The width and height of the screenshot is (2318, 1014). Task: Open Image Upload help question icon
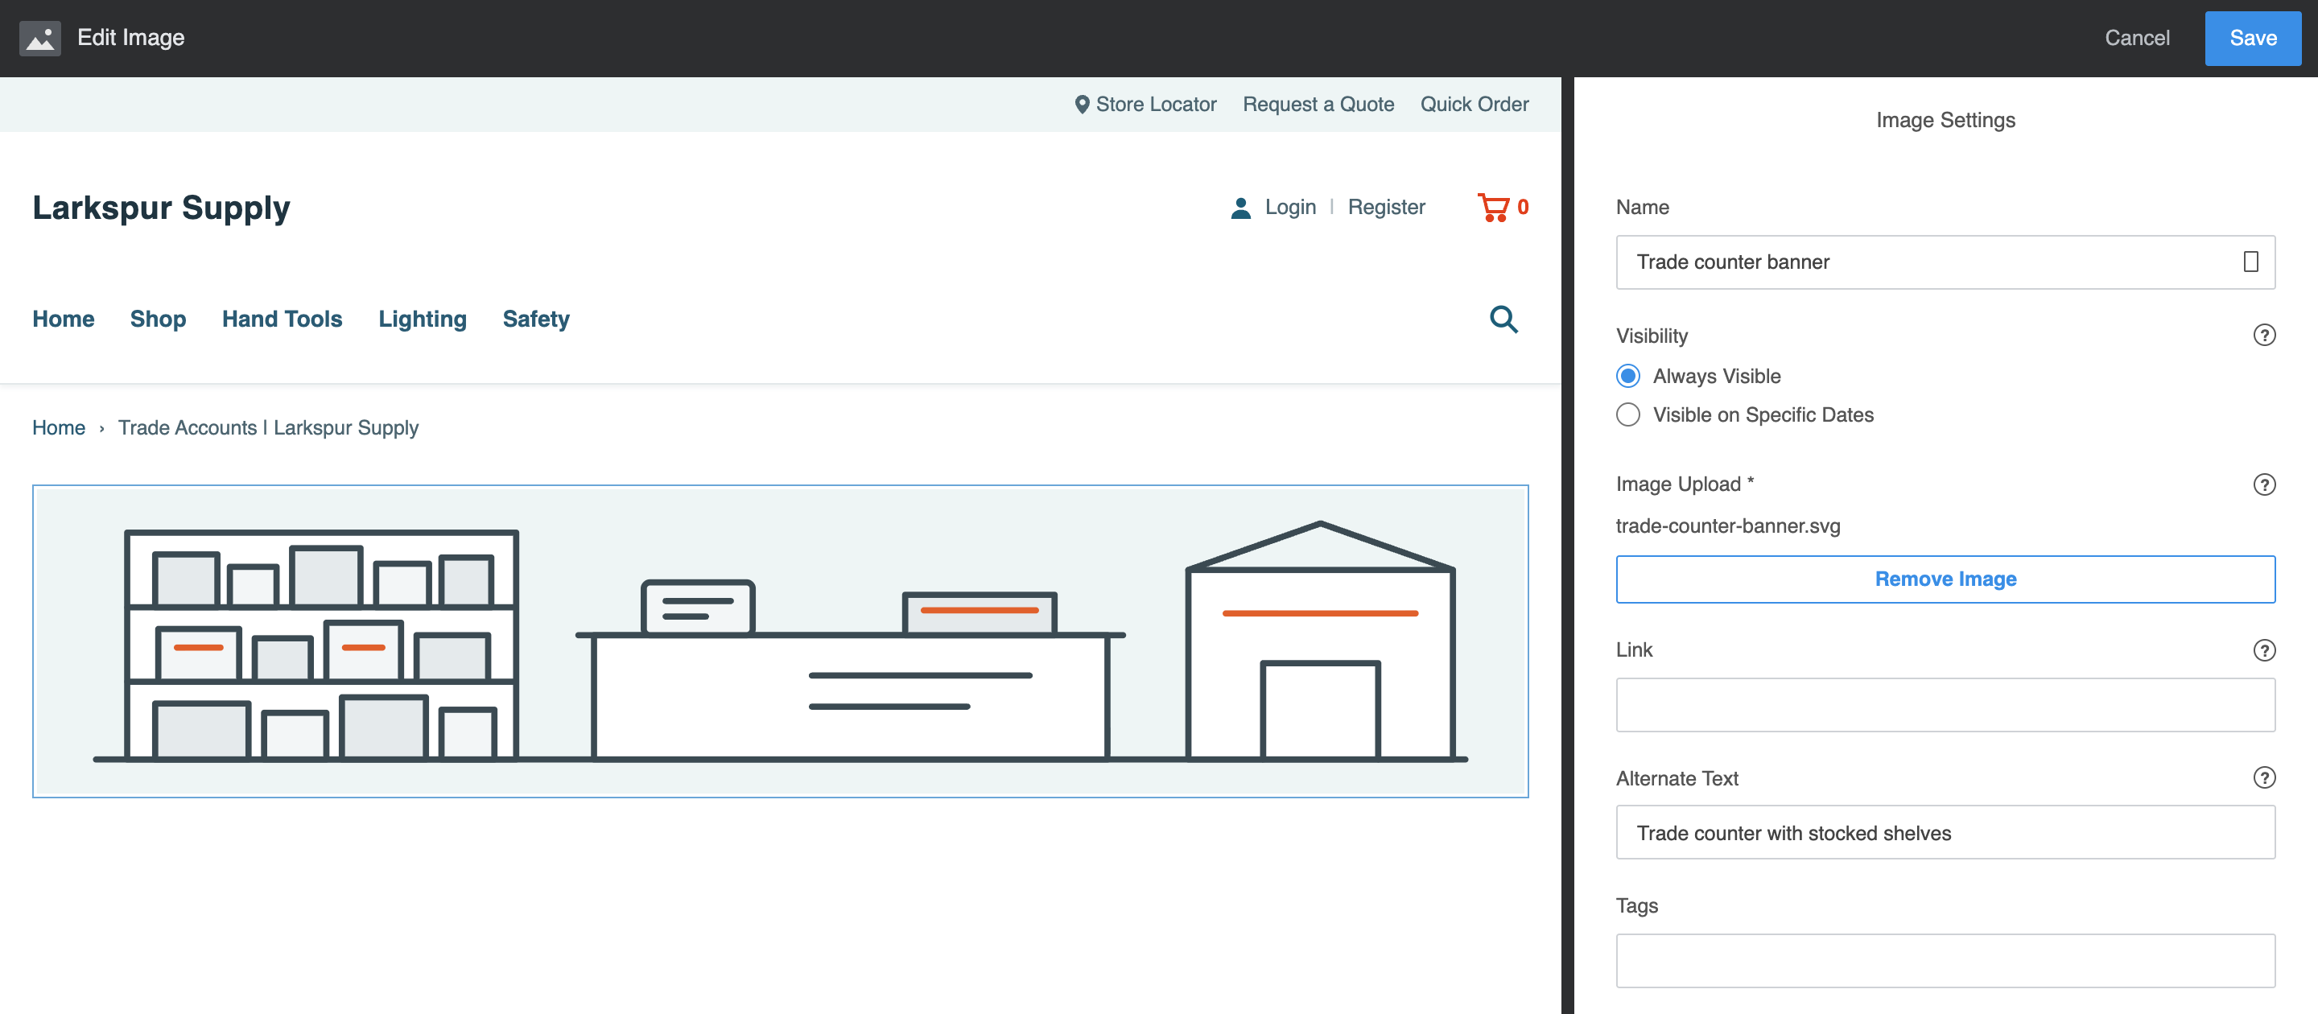click(2263, 485)
